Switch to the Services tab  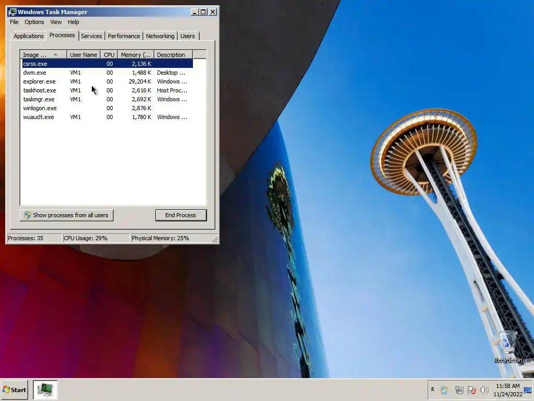pyautogui.click(x=91, y=36)
